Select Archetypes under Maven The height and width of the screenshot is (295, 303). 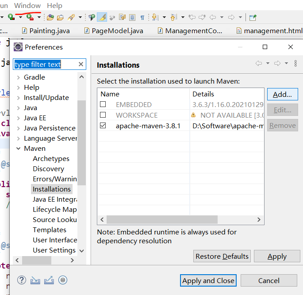coord(51,159)
